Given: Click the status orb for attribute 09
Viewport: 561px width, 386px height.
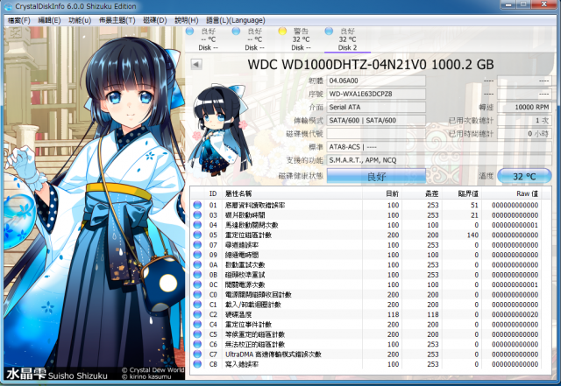Looking at the screenshot, I should coord(197,255).
